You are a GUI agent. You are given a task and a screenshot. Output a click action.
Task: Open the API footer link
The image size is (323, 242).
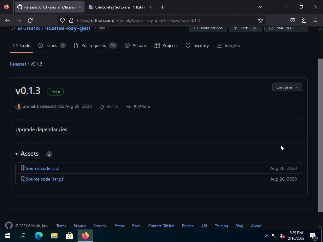tap(204, 226)
